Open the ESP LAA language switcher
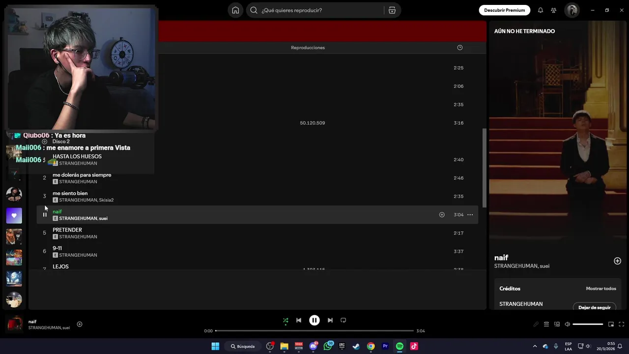The image size is (629, 354). pyautogui.click(x=568, y=346)
